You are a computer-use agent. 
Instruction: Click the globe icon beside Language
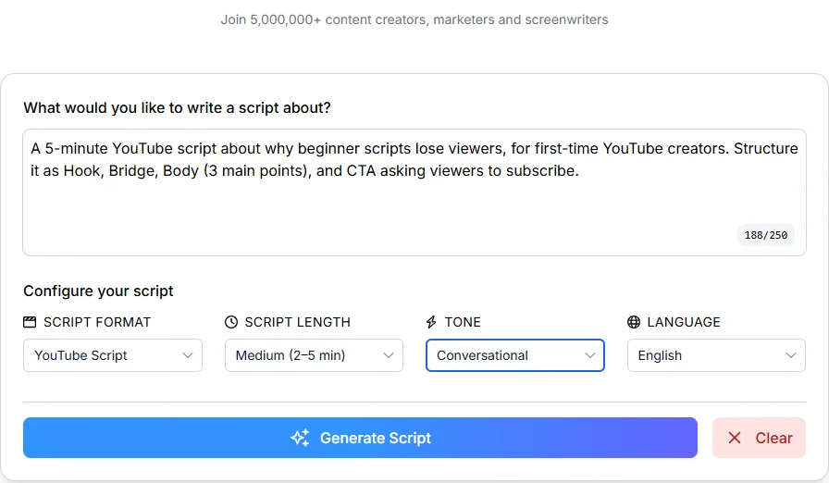tap(634, 322)
